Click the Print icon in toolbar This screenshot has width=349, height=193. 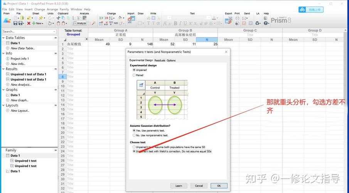(237, 18)
